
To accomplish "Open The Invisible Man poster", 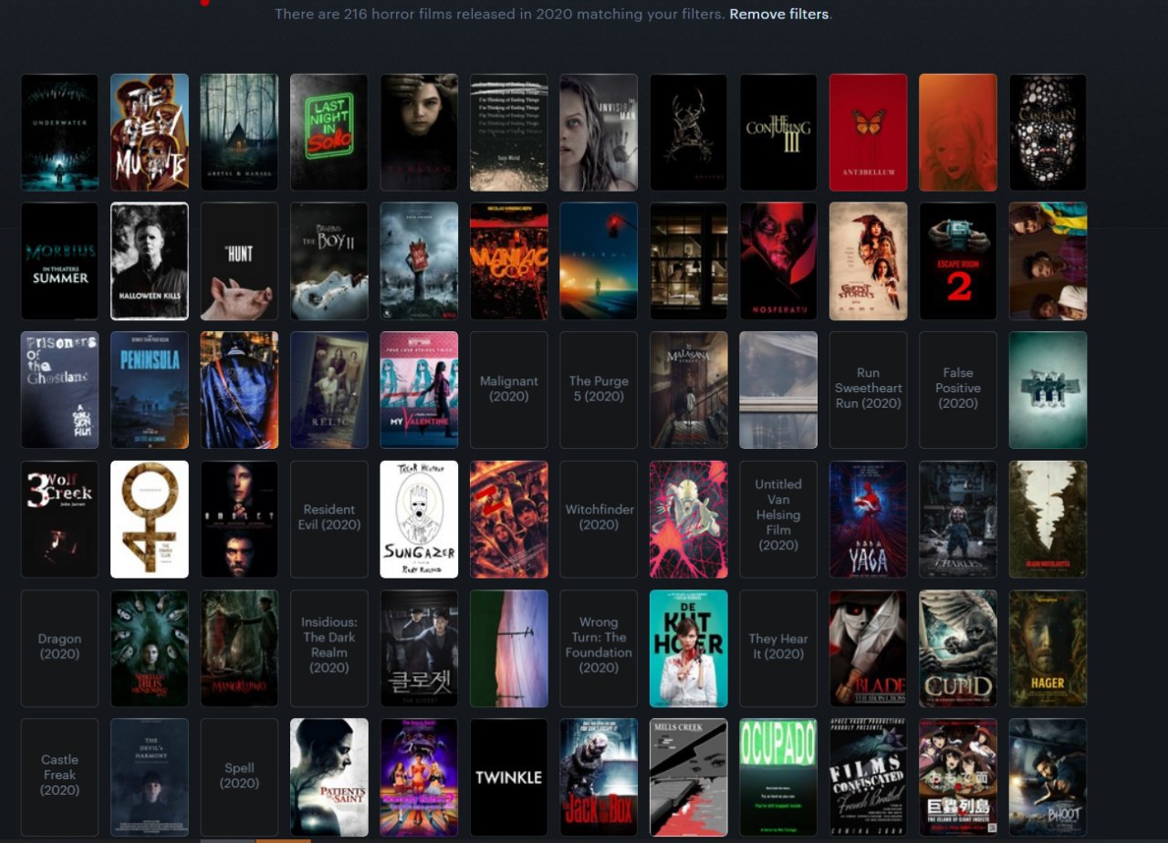I will pos(599,132).
